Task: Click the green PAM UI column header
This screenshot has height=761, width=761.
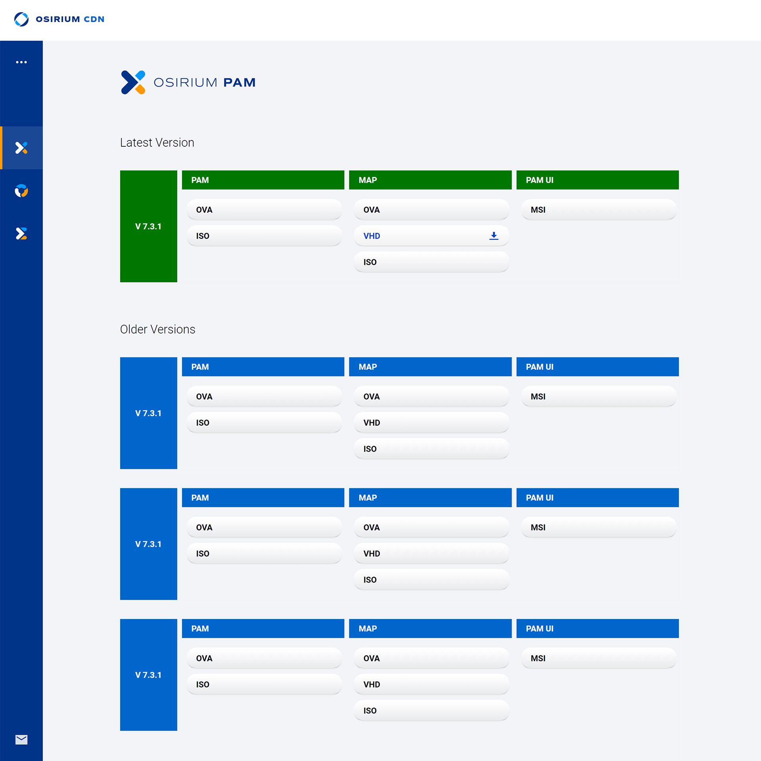Action: point(598,180)
